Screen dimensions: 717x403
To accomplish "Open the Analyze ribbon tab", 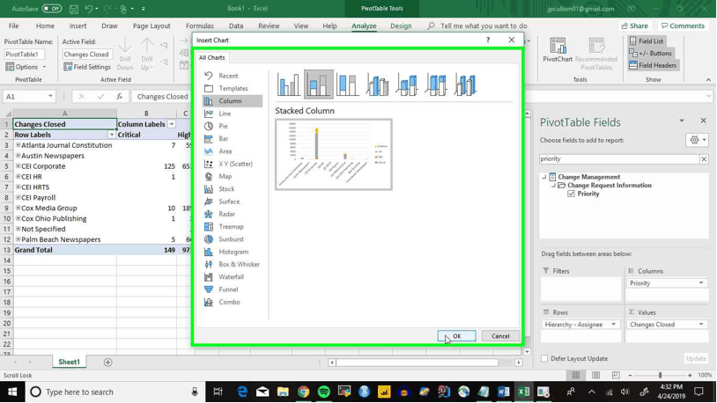I will coord(364,26).
